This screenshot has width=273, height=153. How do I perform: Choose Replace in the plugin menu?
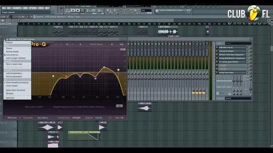tap(17, 42)
